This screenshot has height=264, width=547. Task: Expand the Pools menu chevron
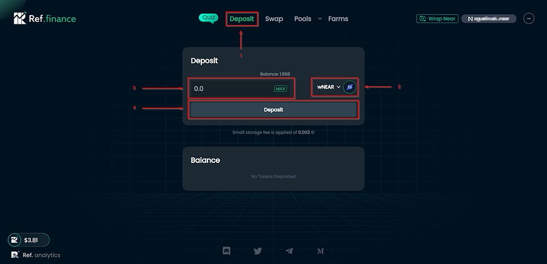tap(320, 19)
